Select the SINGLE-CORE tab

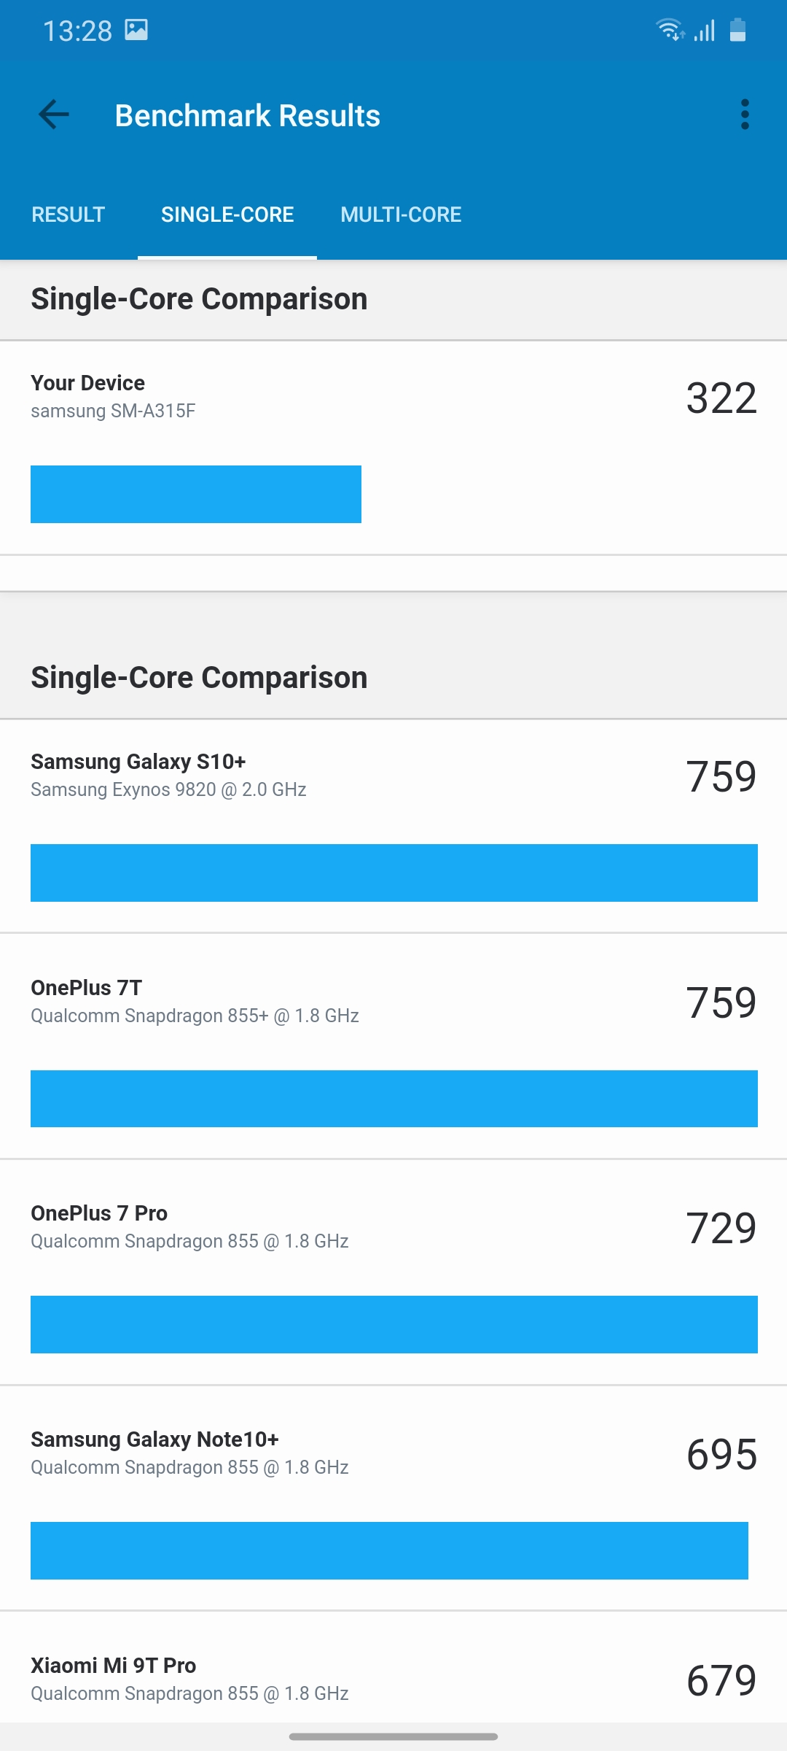click(x=227, y=214)
